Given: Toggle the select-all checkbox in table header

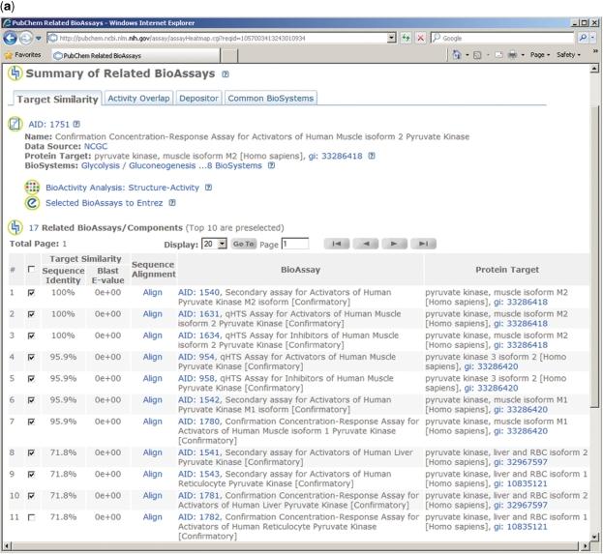Looking at the screenshot, I should [32, 270].
